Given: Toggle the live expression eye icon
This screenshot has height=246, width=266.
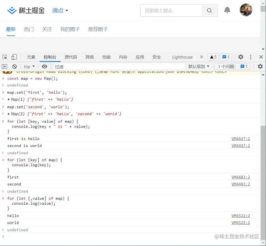Looking at the screenshot, I should pyautogui.click(x=44, y=66).
